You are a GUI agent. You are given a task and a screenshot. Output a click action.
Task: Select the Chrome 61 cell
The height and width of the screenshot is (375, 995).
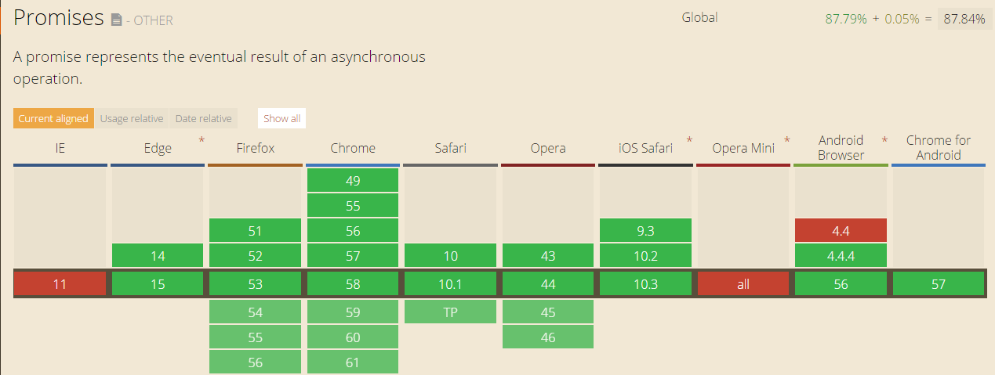point(353,362)
